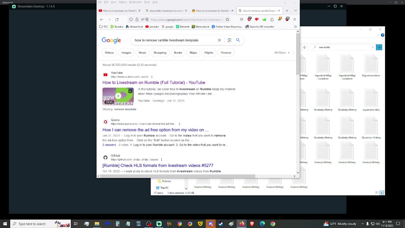Image resolution: width=405 pixels, height=228 pixels.
Task: Open Task View on the taskbar
Action: point(76,224)
